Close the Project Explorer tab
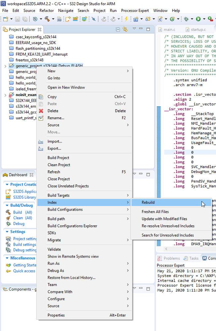The height and width of the screenshot is (331, 216). (39, 29)
